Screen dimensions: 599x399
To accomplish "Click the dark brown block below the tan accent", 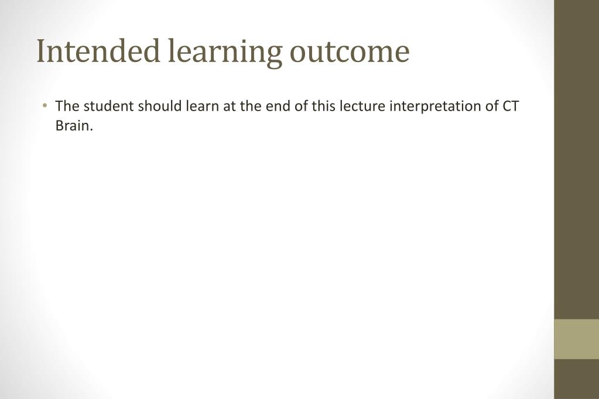I will pyautogui.click(x=577, y=379).
